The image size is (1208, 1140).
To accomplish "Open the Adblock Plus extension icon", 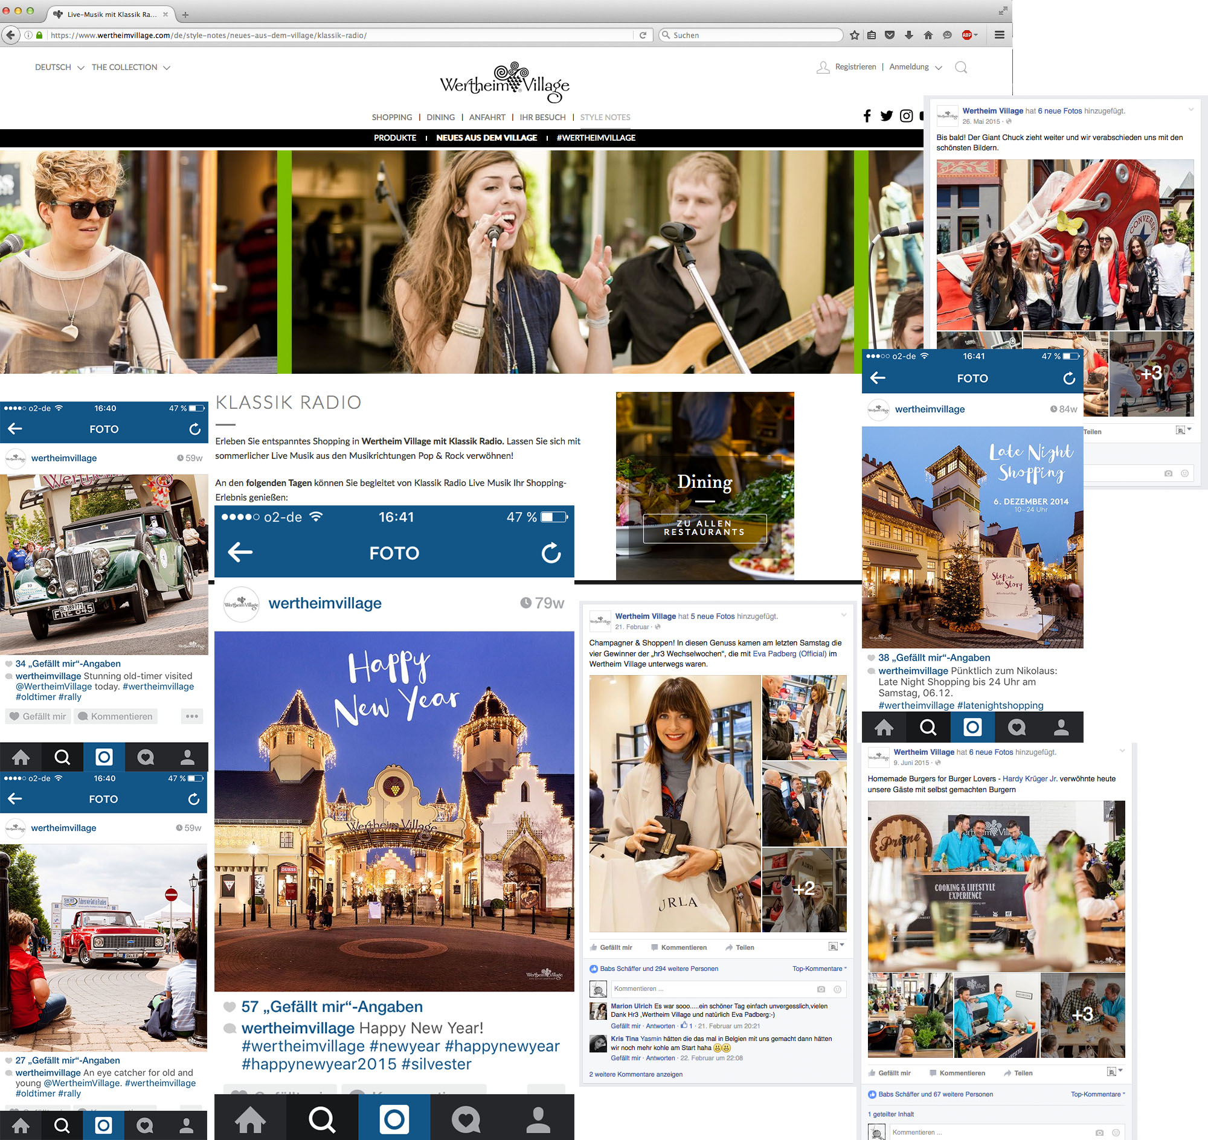I will coord(966,35).
